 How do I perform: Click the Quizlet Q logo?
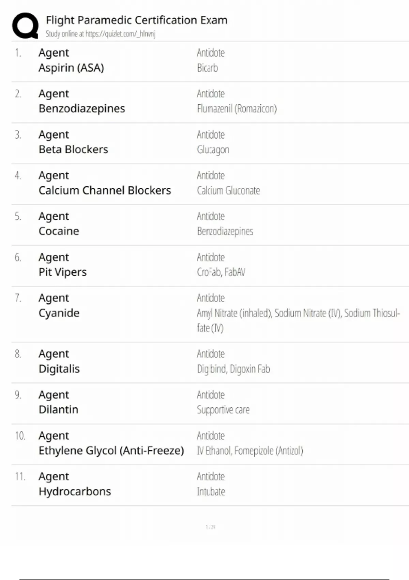(25, 26)
